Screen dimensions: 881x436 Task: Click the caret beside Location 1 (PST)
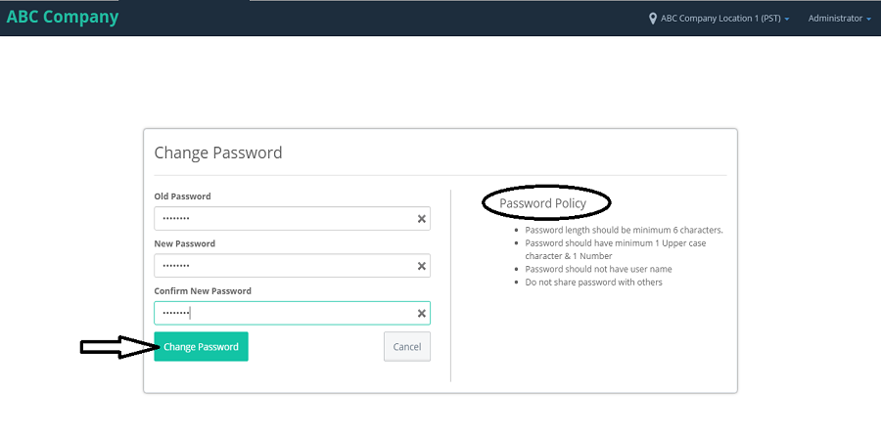[787, 20]
